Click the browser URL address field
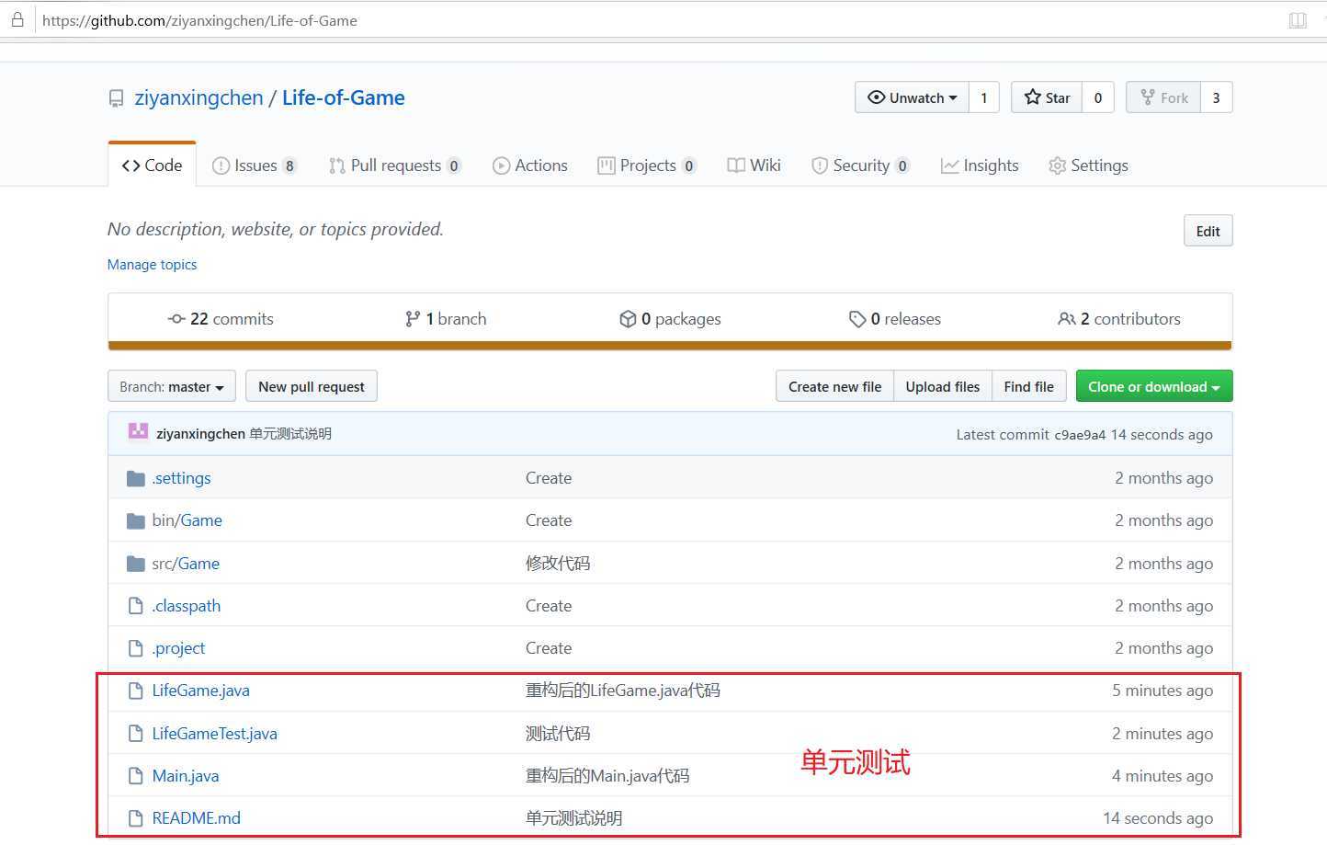This screenshot has width=1327, height=845. pyautogui.click(x=643, y=20)
